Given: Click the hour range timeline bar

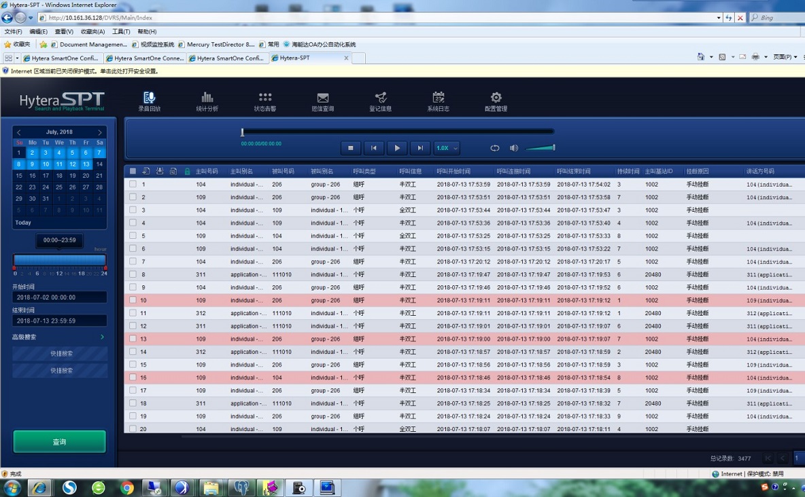Looking at the screenshot, I should point(60,260).
